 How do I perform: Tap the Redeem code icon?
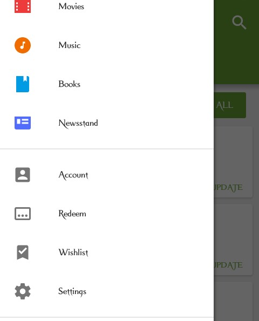click(x=23, y=214)
